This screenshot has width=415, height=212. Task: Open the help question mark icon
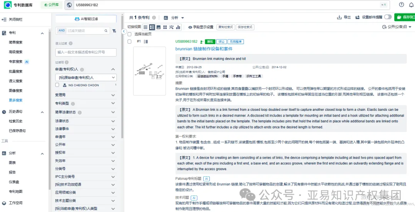(402, 5)
